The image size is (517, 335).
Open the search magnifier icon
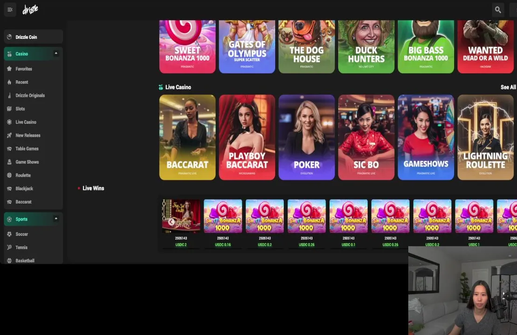click(498, 10)
